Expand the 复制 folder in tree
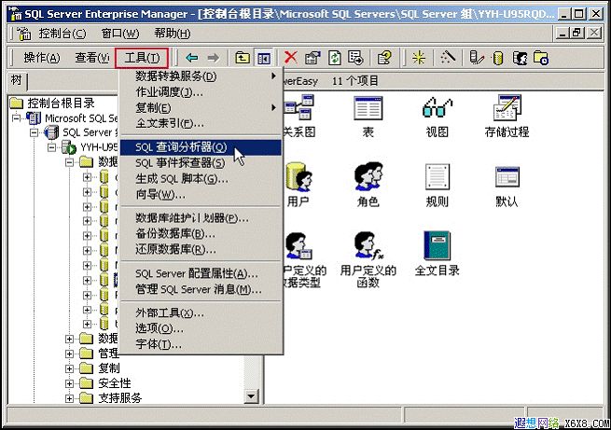Screen dimensions: 611x430 [x=69, y=368]
